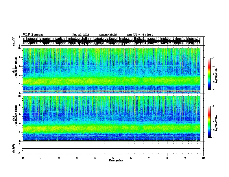
Task: Click time axis tick label "9"
Action: (185, 158)
